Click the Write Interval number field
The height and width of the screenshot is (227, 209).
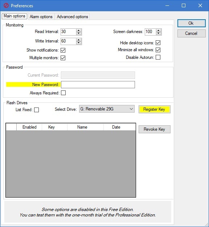[x=69, y=41]
